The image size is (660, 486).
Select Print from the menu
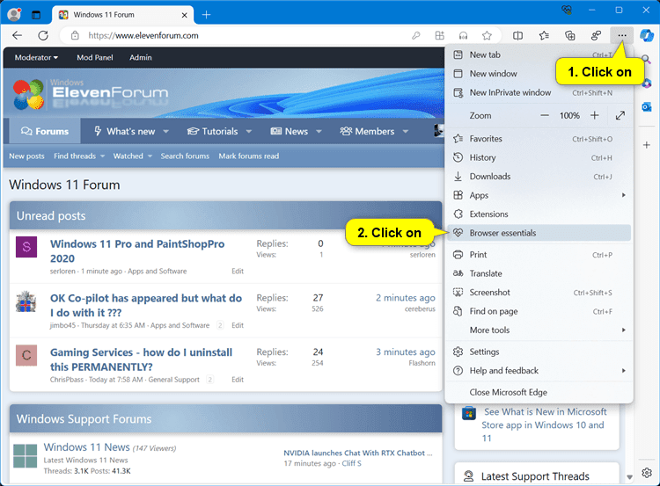pos(539,255)
